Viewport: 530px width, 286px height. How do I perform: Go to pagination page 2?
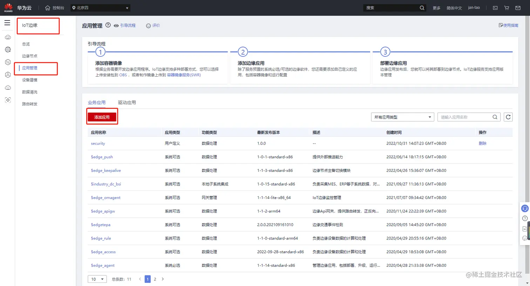point(155,279)
